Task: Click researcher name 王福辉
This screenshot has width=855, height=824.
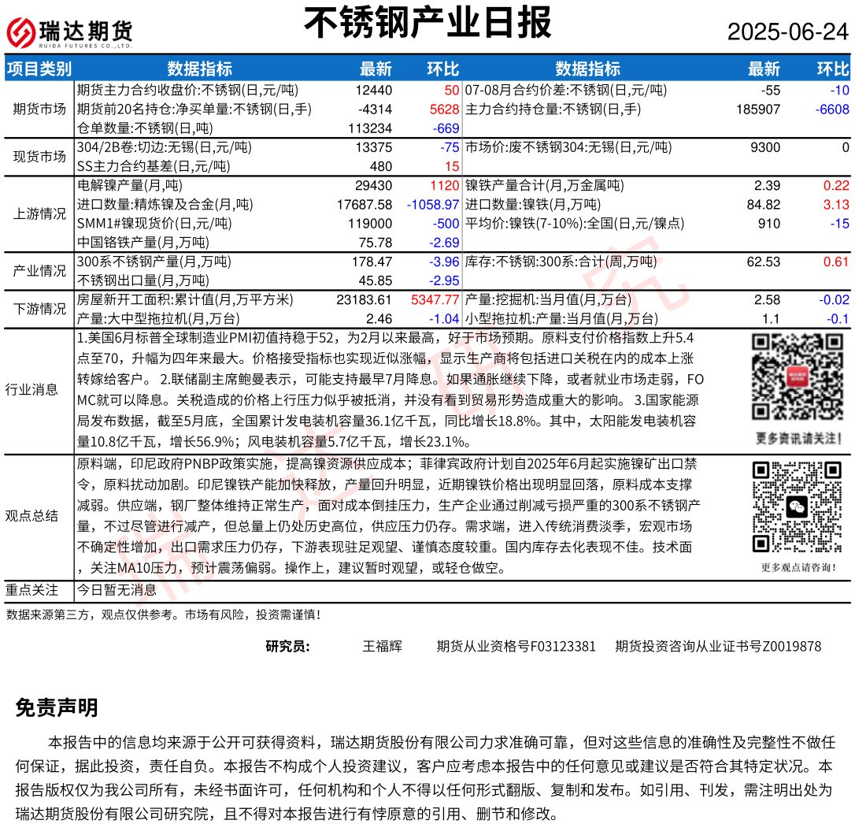Action: coord(382,647)
